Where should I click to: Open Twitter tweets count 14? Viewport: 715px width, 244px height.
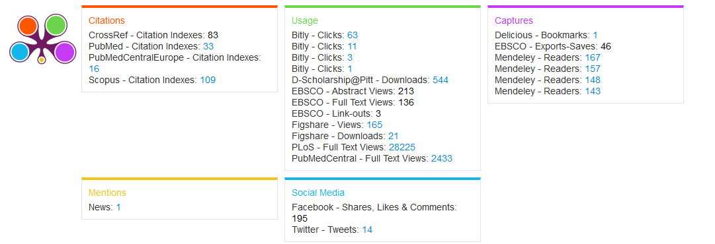(367, 229)
